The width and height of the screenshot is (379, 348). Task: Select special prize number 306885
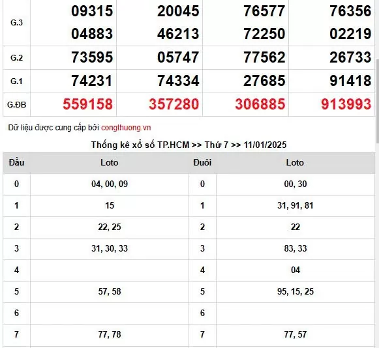(260, 104)
